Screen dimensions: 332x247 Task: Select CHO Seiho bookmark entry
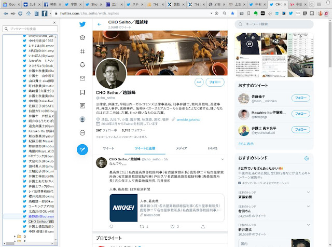point(41,222)
